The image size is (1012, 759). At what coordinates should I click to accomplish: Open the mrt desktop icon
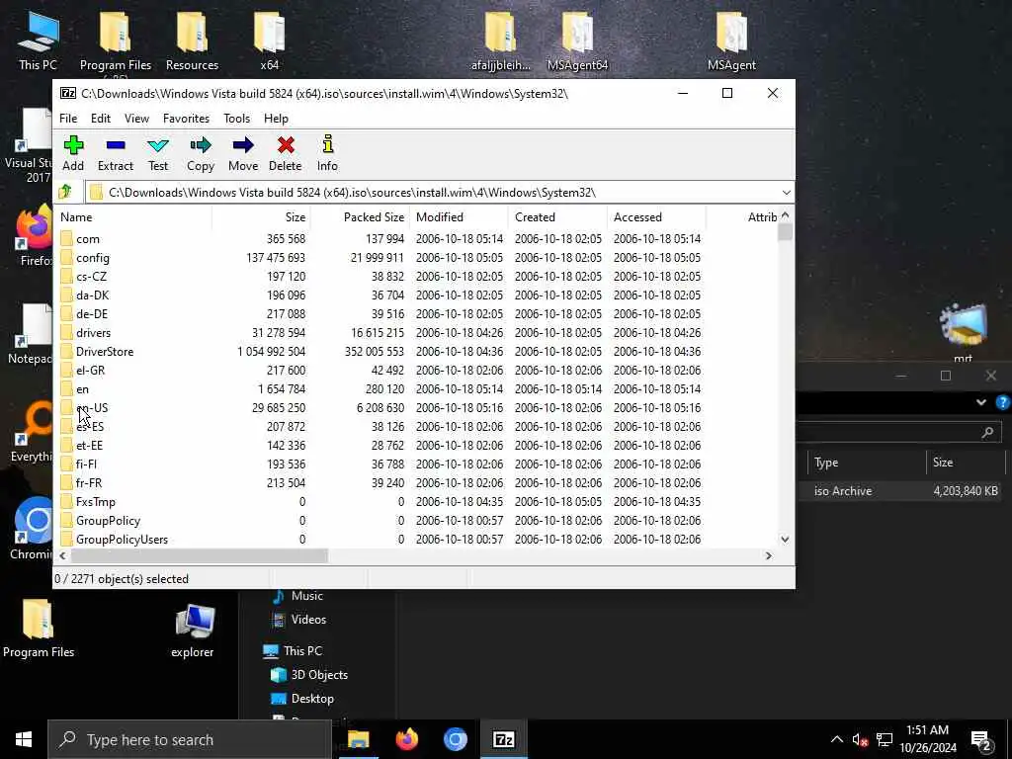(963, 332)
